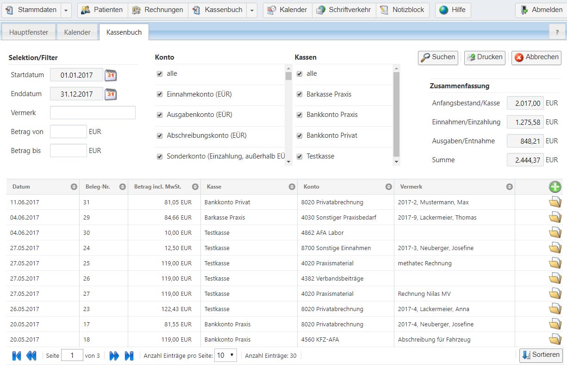Click the Kassen list scrollbar thumb
The image size is (567, 367).
pos(396,114)
